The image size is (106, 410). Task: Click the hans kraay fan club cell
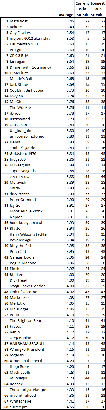point(33,223)
